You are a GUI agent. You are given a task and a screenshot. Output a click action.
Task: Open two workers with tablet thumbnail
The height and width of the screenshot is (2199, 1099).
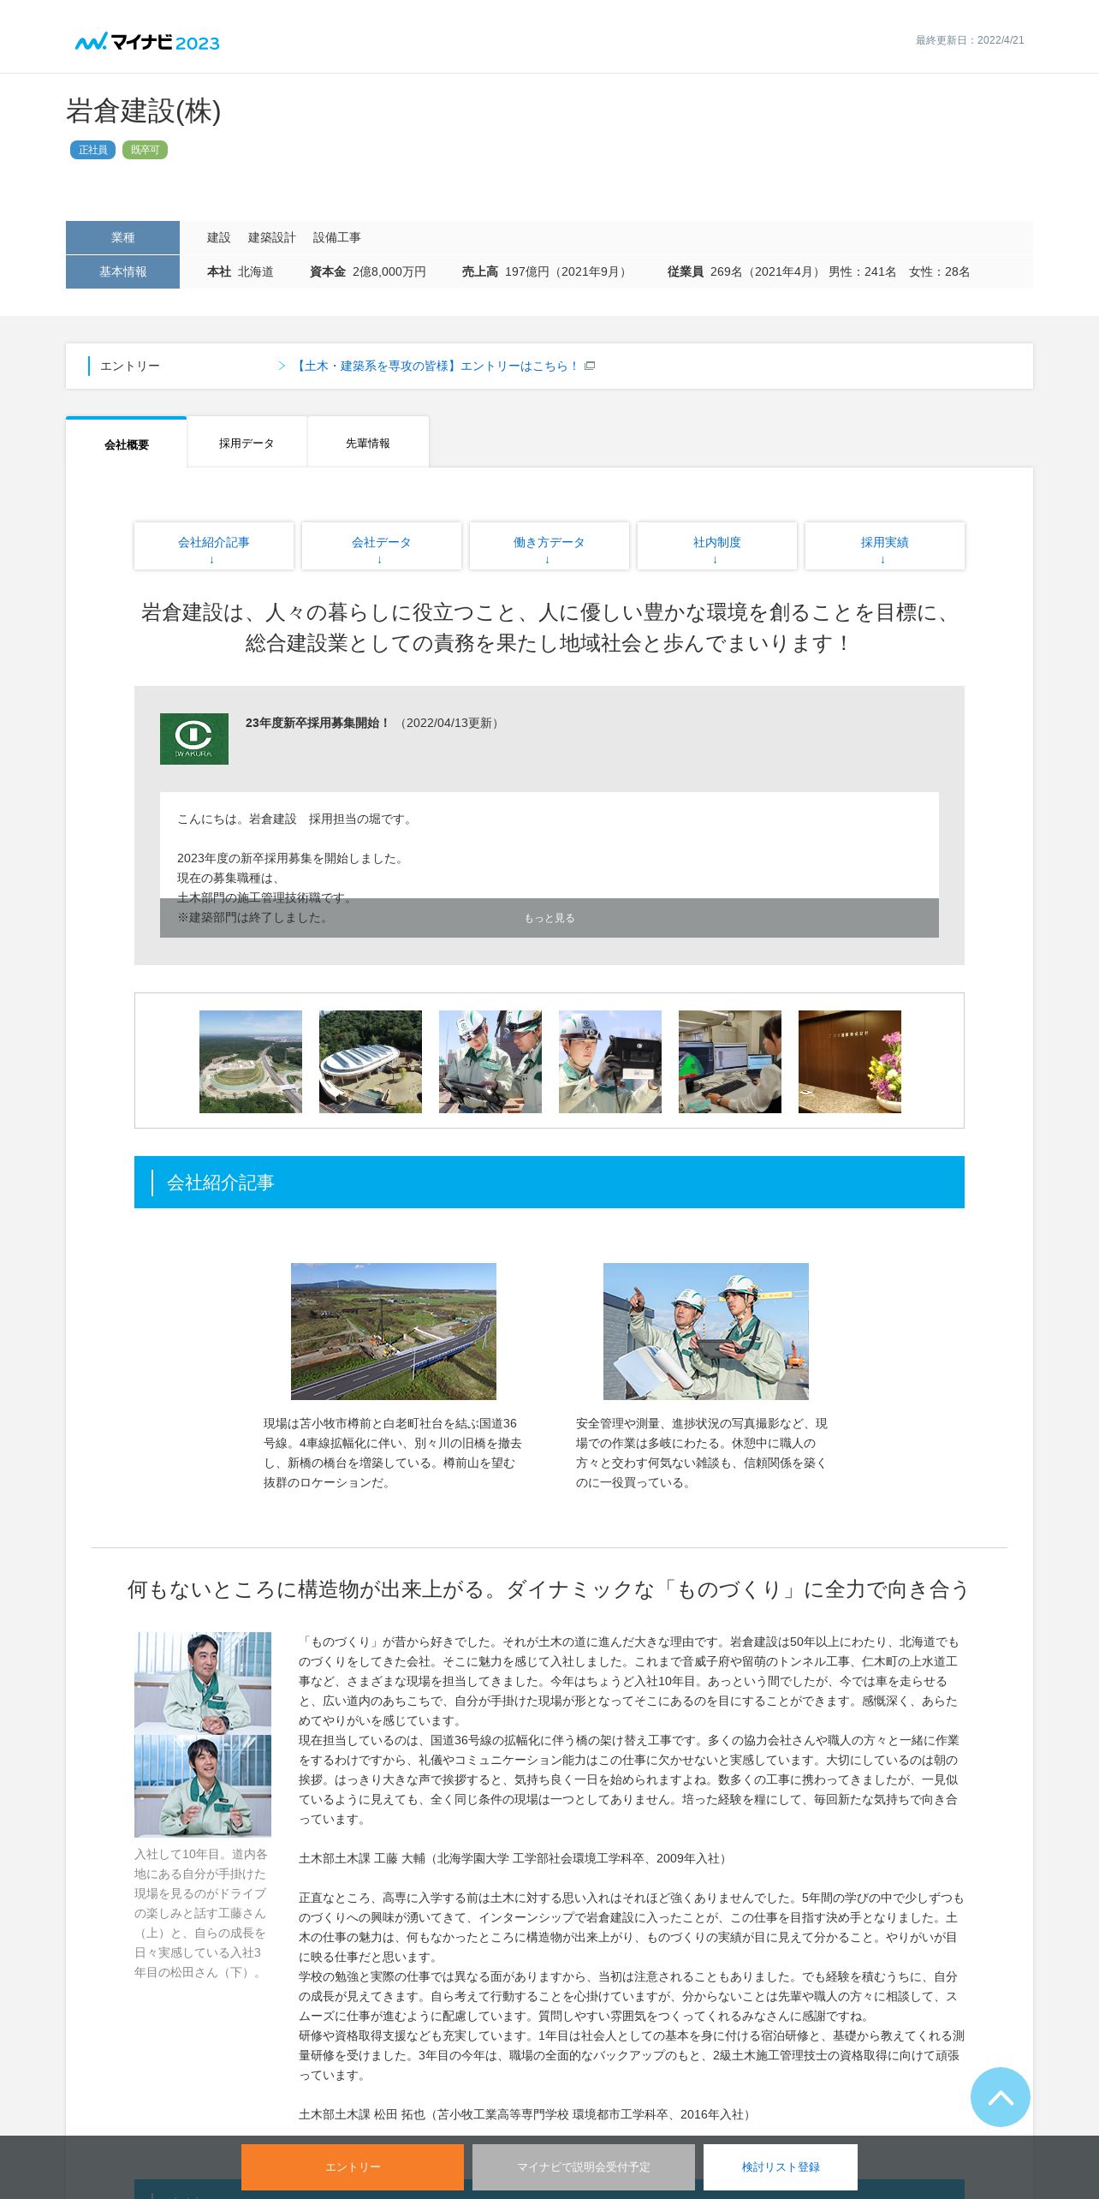click(x=490, y=1062)
